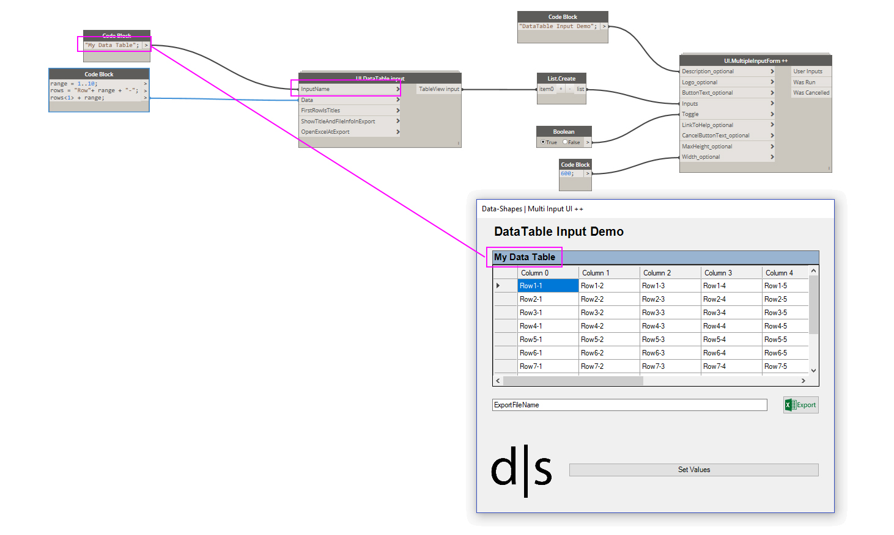This screenshot has width=894, height=535.
Task: Click the Toggle input port on MultipleInputForm
Action: (x=690, y=114)
